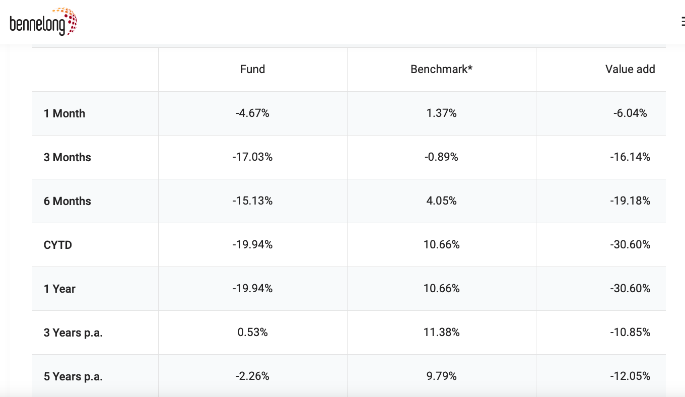Click the 3 Years benchmark value 11.38%

coord(441,333)
